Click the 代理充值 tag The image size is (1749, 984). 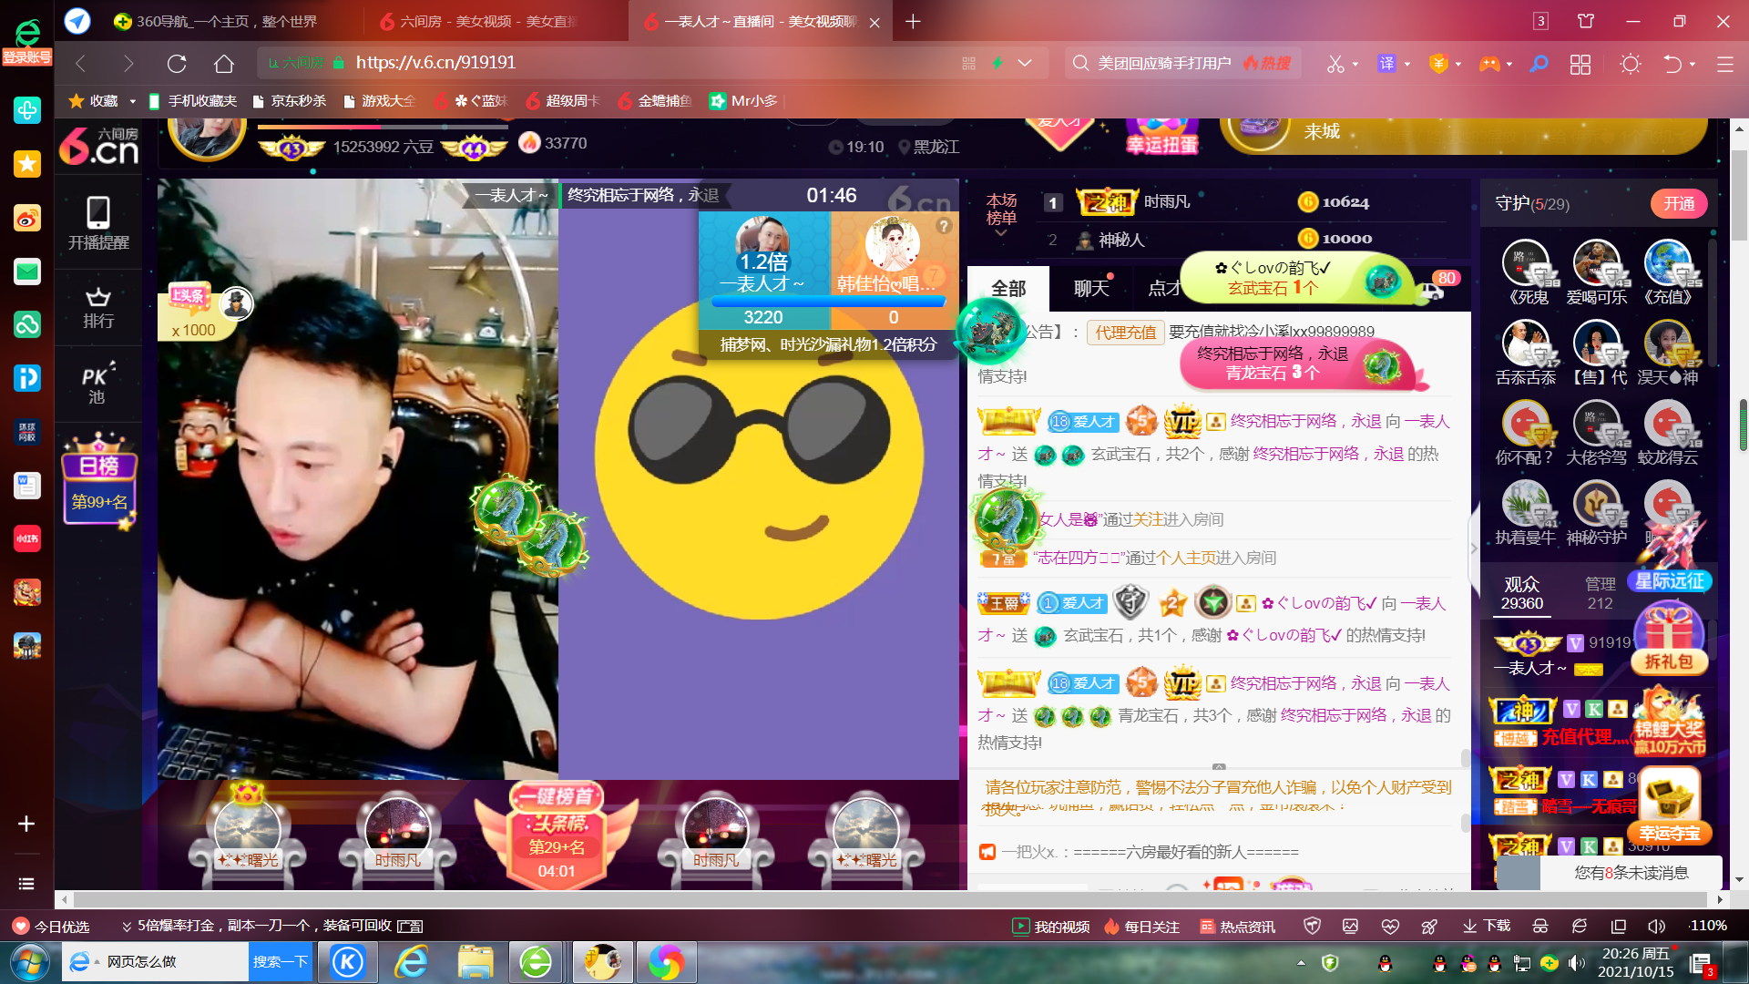pos(1126,333)
